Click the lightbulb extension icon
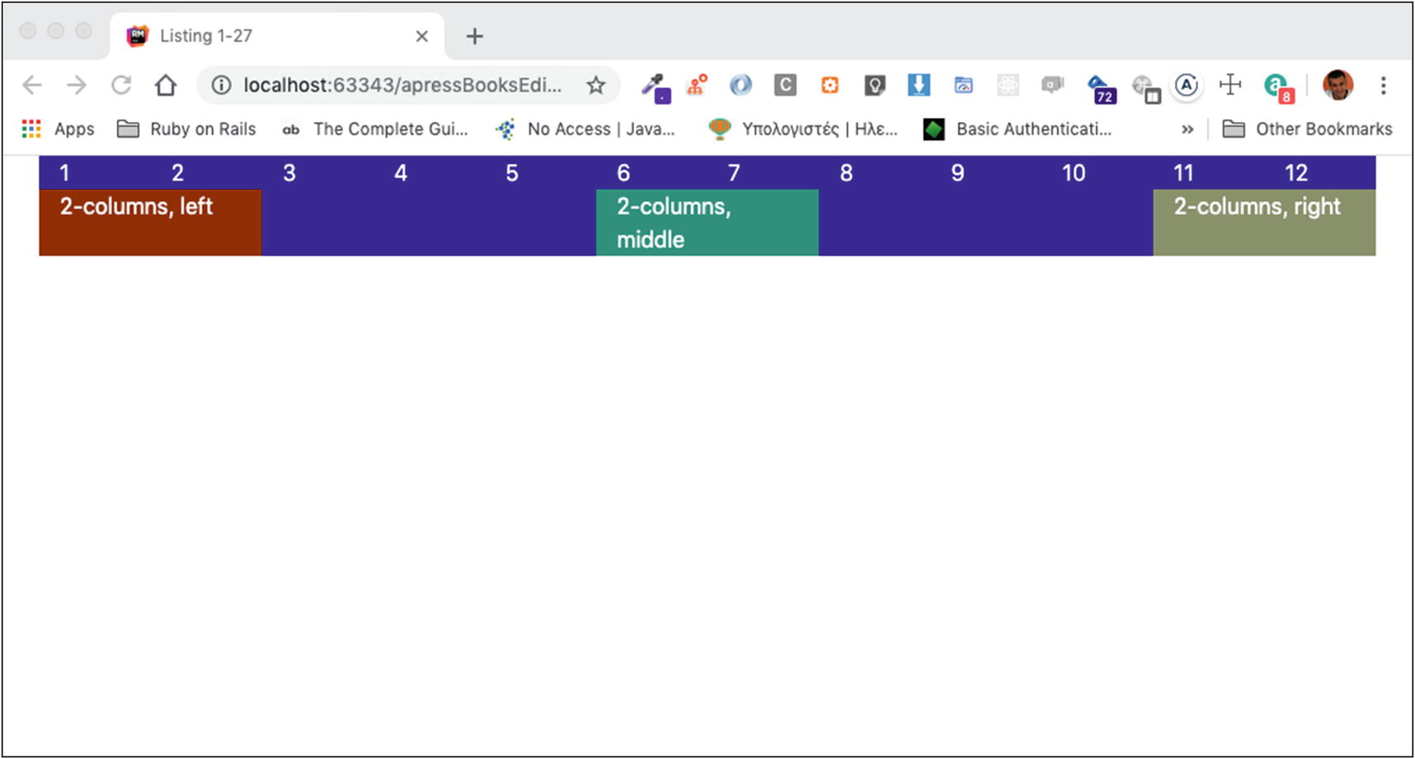1415x759 pixels. pyautogui.click(x=874, y=85)
